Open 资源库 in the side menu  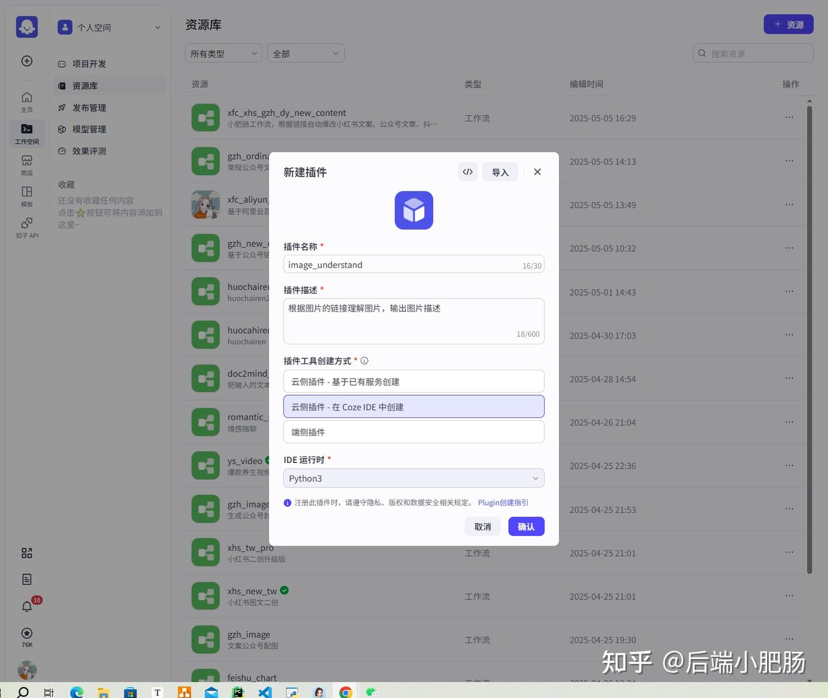(109, 86)
